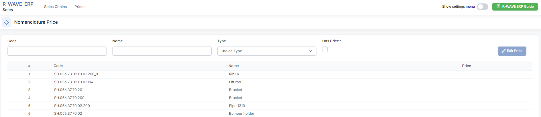The height and width of the screenshot is (117, 541).
Task: Select the Pipe 1310 row
Action: click(x=237, y=106)
